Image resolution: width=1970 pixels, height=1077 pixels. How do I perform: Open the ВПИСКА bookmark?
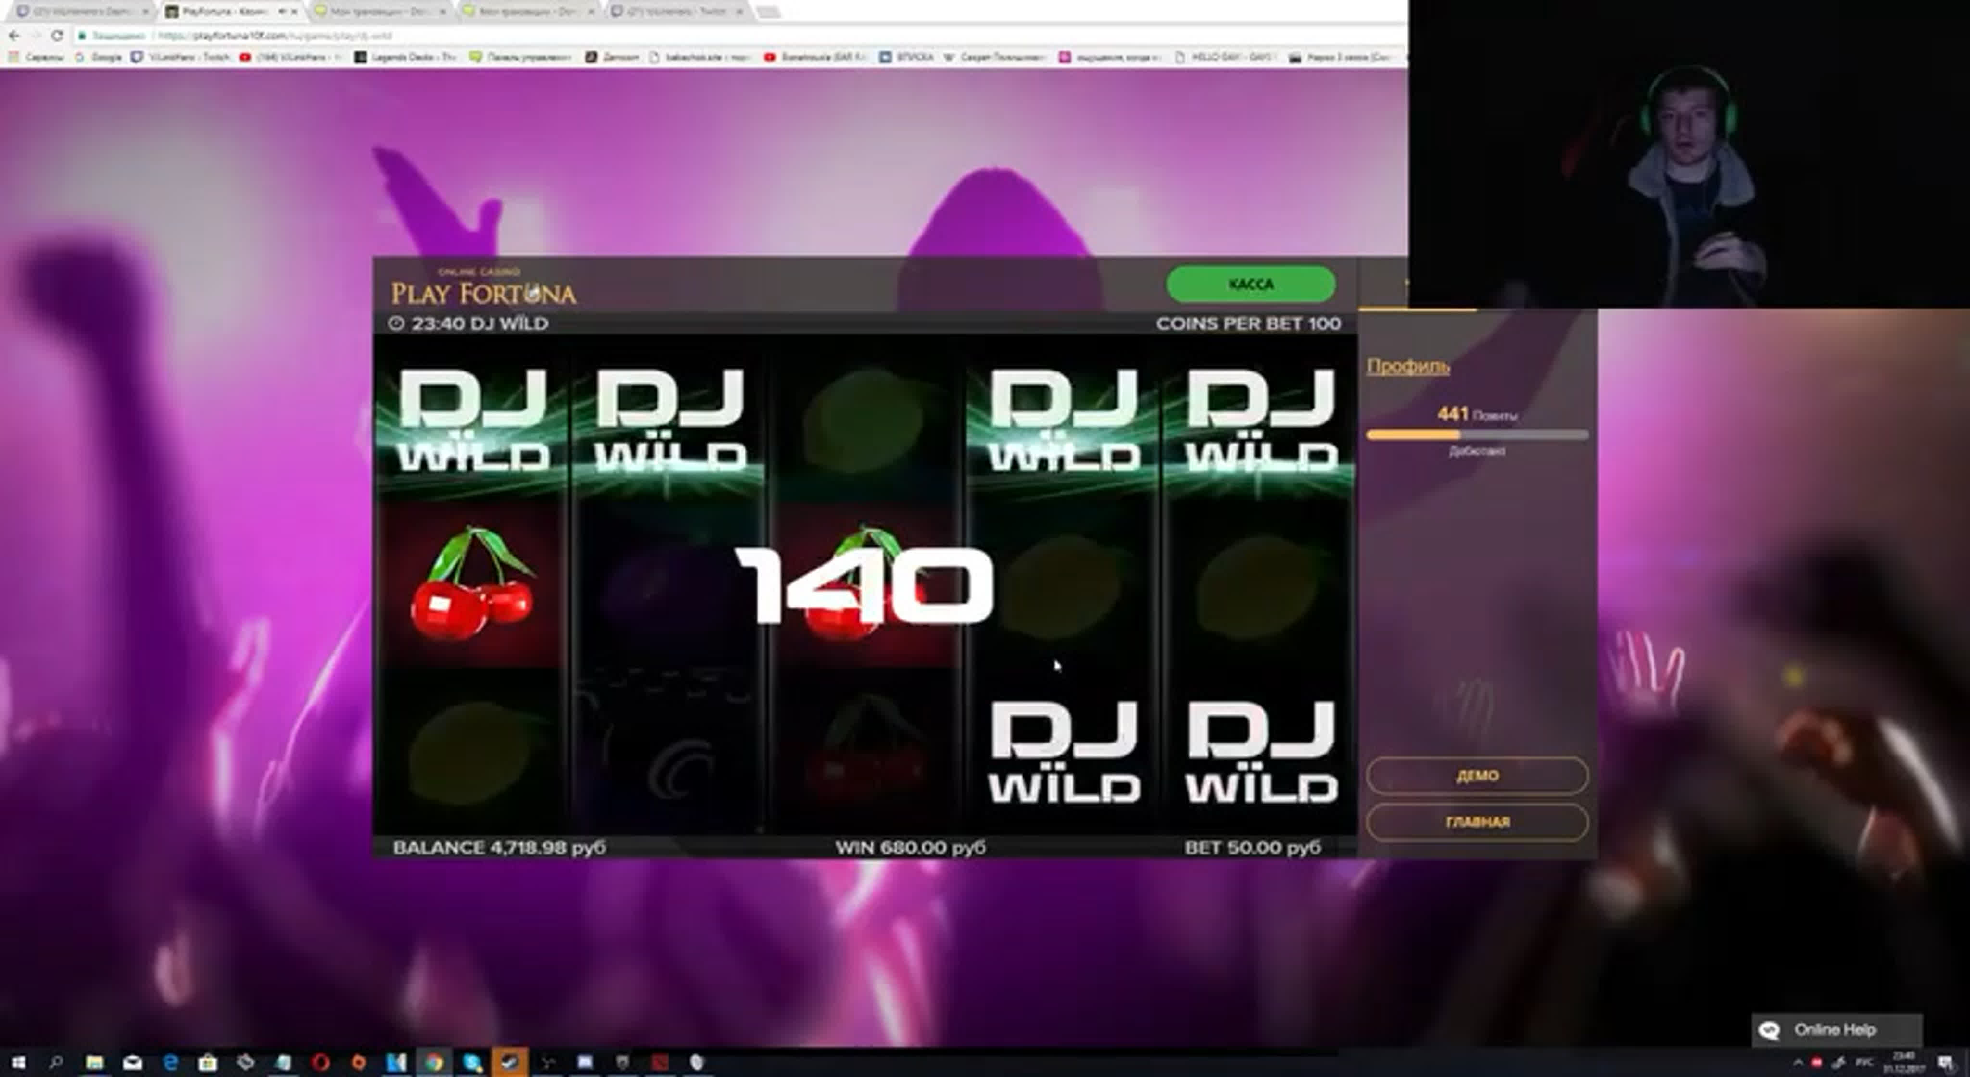[906, 57]
